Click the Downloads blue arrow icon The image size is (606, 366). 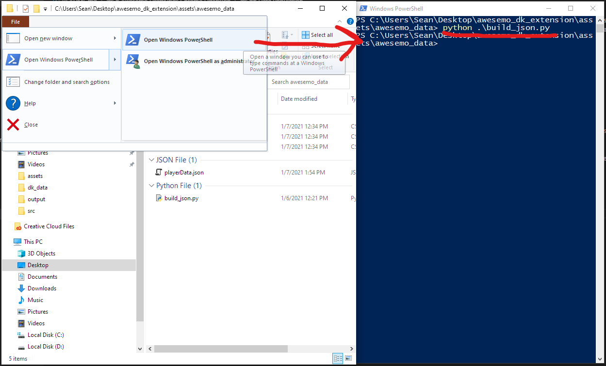(21, 288)
